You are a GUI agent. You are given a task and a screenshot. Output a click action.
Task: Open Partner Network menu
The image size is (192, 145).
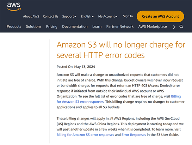coord(120,26)
